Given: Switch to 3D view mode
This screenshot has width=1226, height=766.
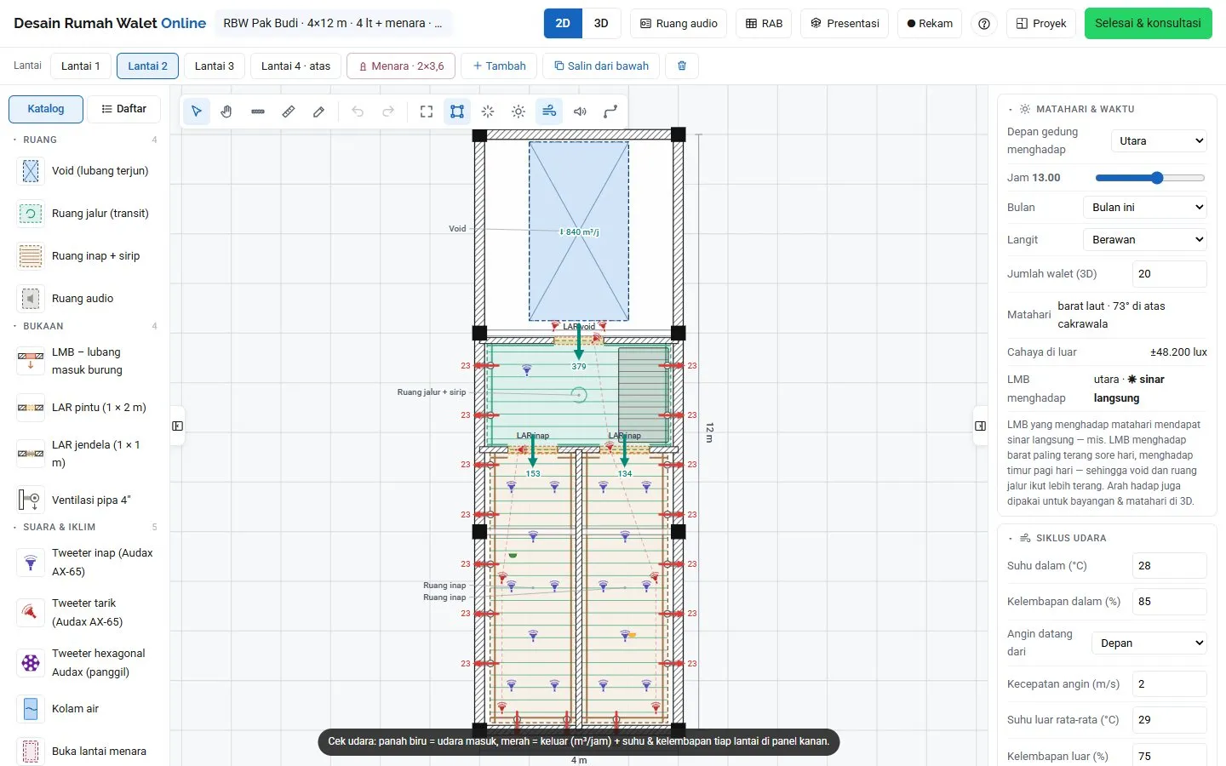Looking at the screenshot, I should (601, 24).
